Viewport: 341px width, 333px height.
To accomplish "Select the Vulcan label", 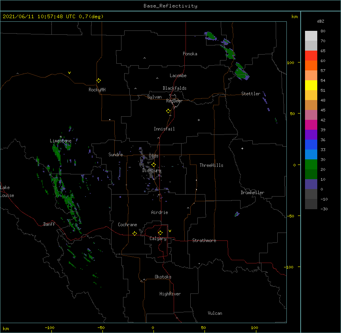I will point(215,313).
